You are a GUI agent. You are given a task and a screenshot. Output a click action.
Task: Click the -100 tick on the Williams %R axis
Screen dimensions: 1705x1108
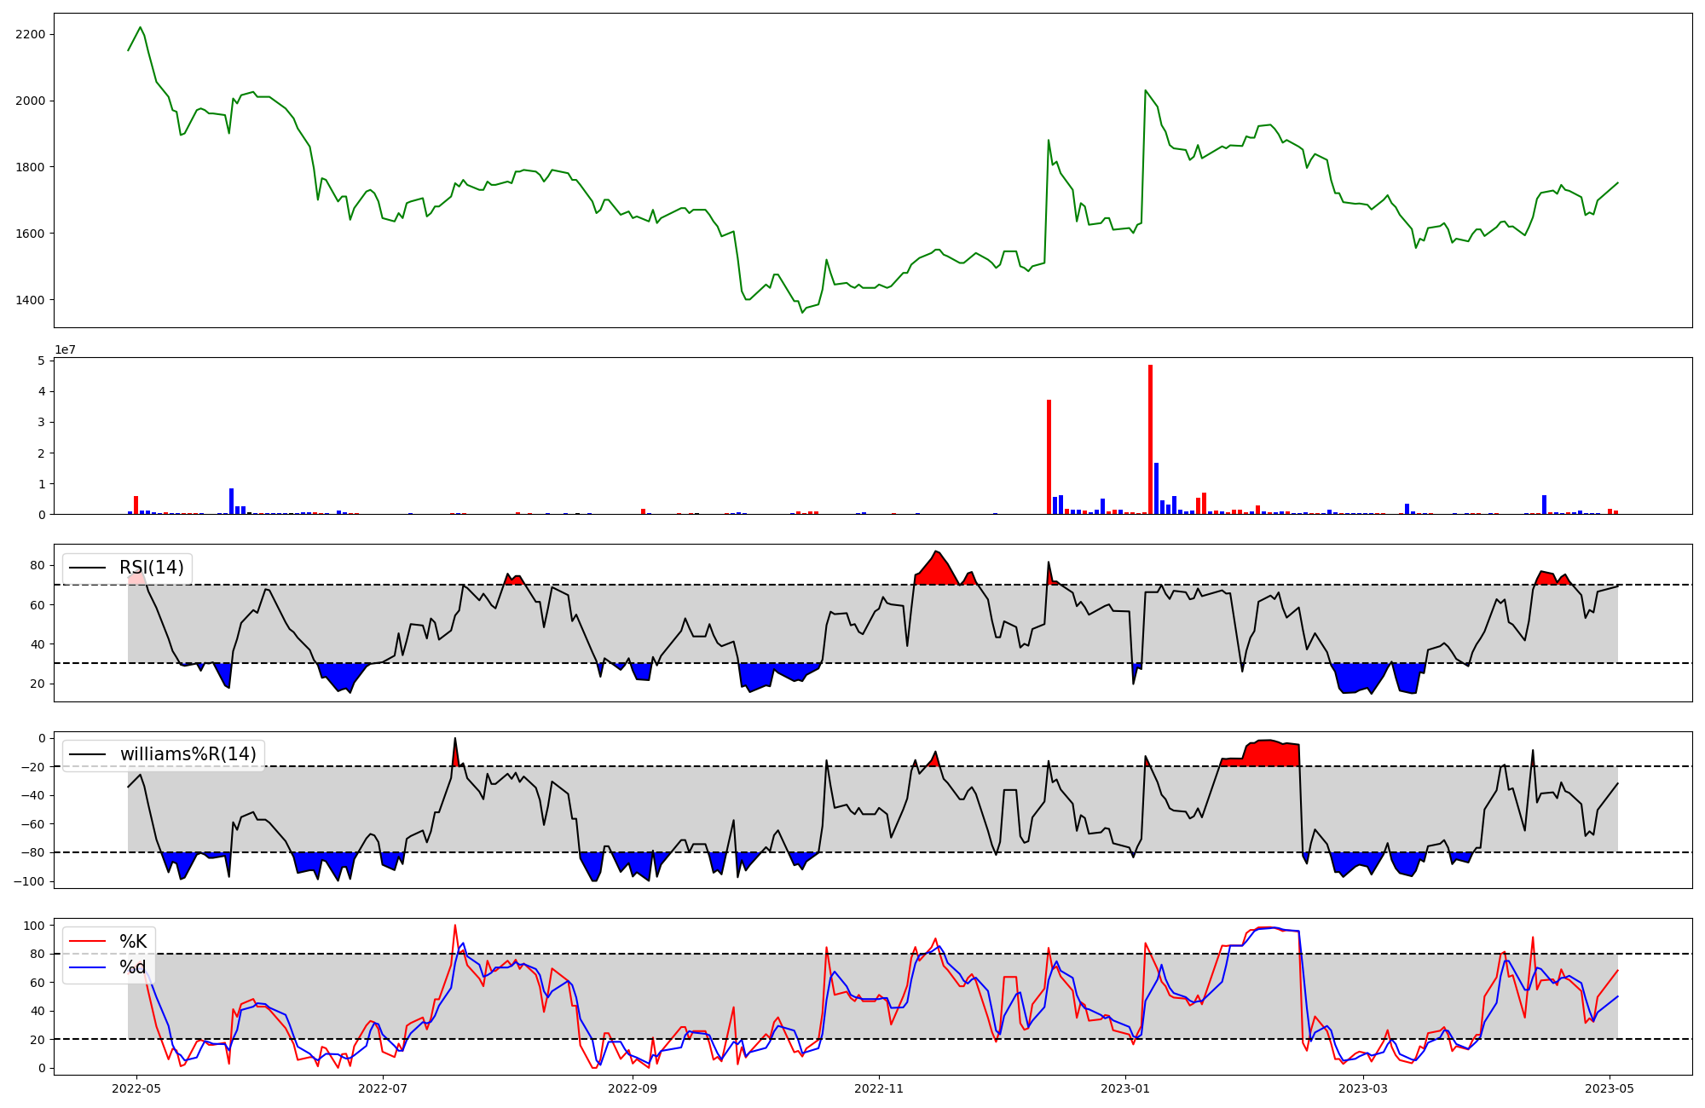[31, 881]
